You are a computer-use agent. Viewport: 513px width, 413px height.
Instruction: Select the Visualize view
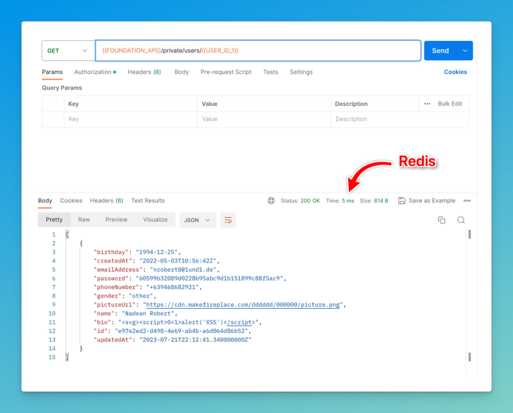[x=155, y=220]
